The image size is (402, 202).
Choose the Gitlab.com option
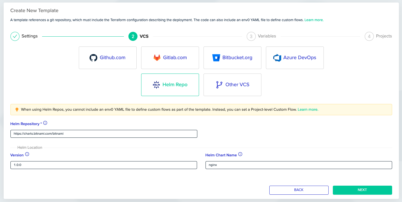click(170, 58)
